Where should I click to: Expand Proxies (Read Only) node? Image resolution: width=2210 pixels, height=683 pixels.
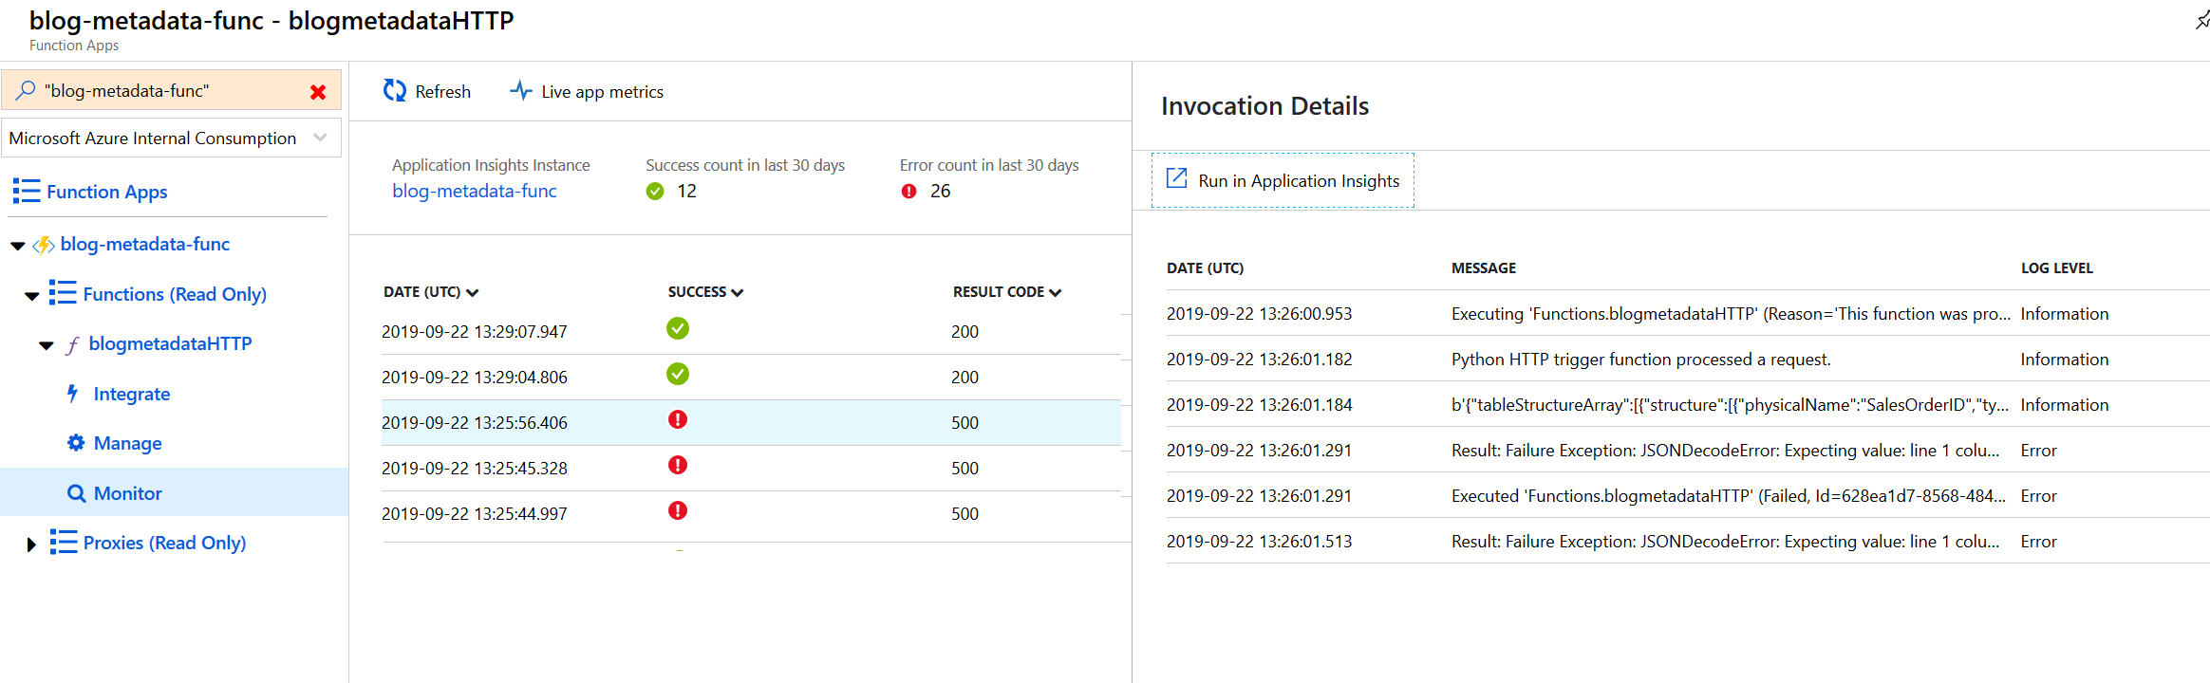[30, 545]
